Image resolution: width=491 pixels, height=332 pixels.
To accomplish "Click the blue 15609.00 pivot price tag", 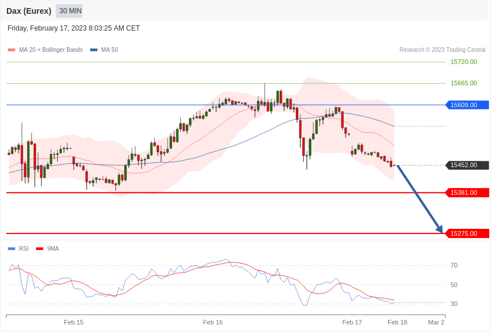I will pos(467,105).
